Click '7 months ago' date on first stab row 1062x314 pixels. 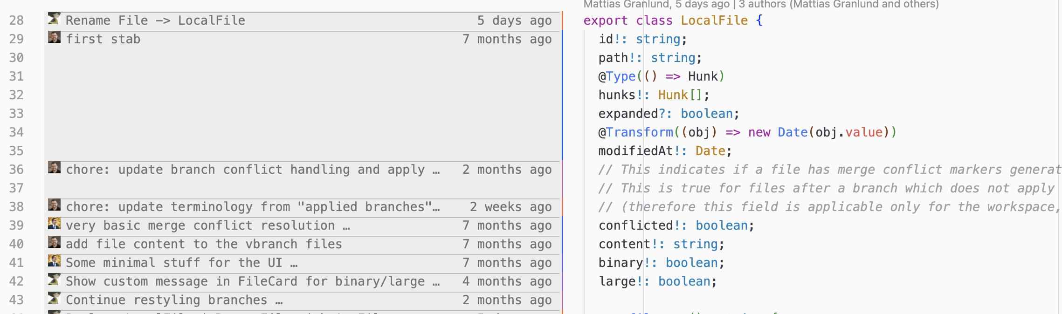pos(507,39)
